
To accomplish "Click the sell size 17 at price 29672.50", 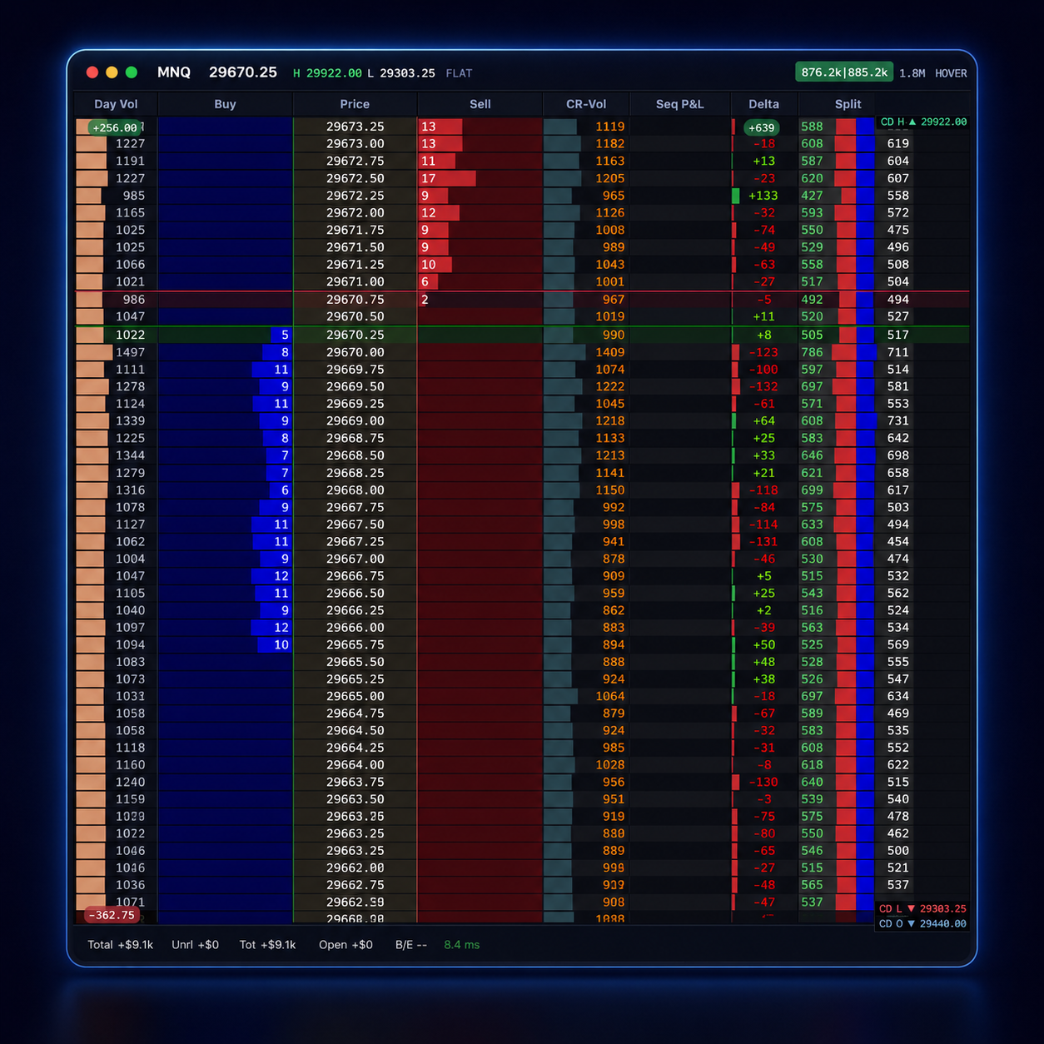I will pos(429,178).
